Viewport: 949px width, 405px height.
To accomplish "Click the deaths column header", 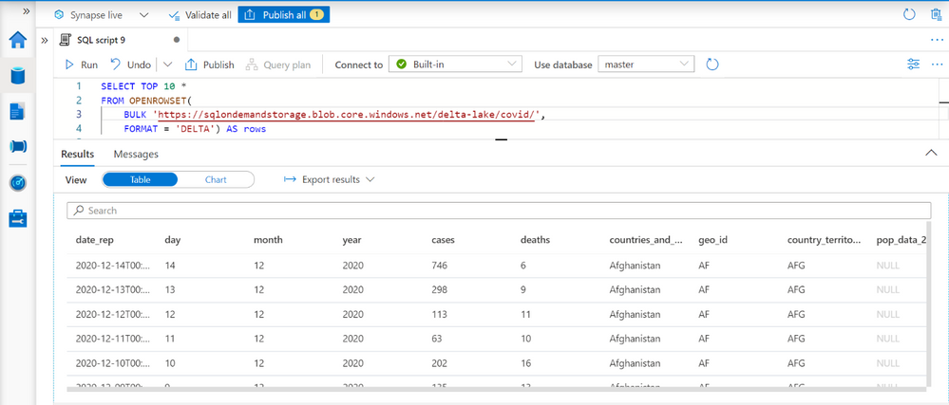I will click(x=535, y=240).
